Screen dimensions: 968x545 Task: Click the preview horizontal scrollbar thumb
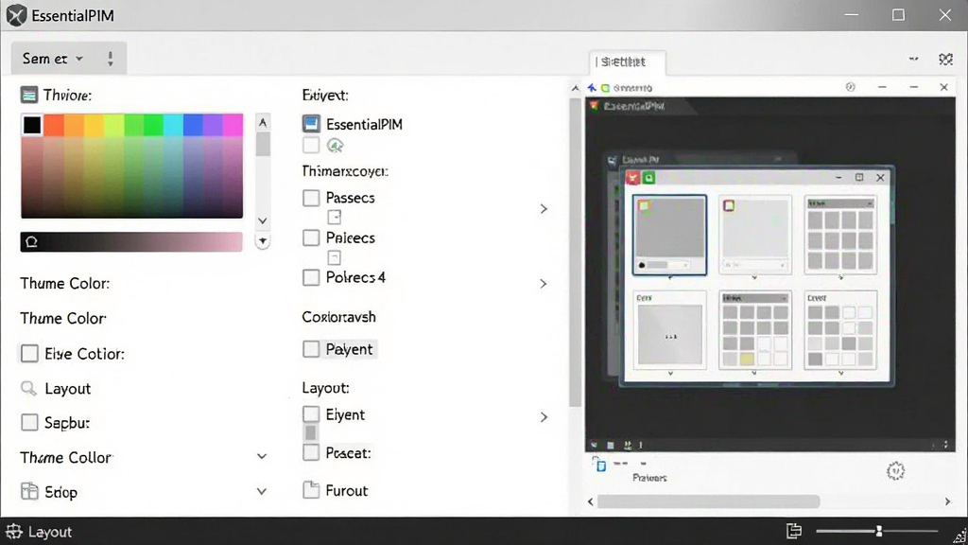coord(709,501)
